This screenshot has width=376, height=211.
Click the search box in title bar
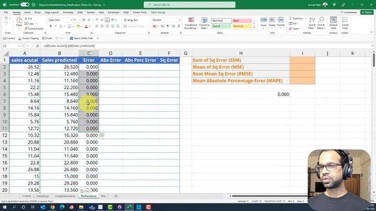click(x=189, y=5)
